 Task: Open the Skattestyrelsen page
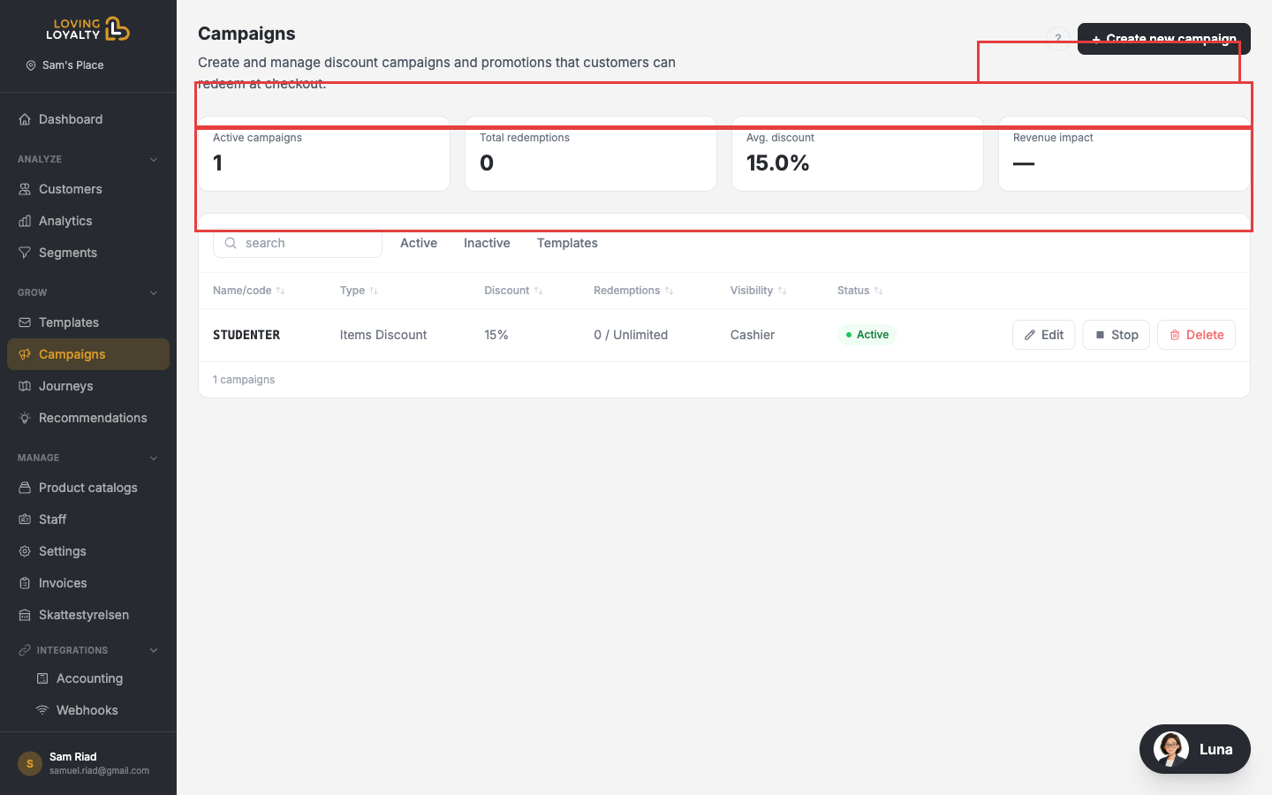click(88, 615)
